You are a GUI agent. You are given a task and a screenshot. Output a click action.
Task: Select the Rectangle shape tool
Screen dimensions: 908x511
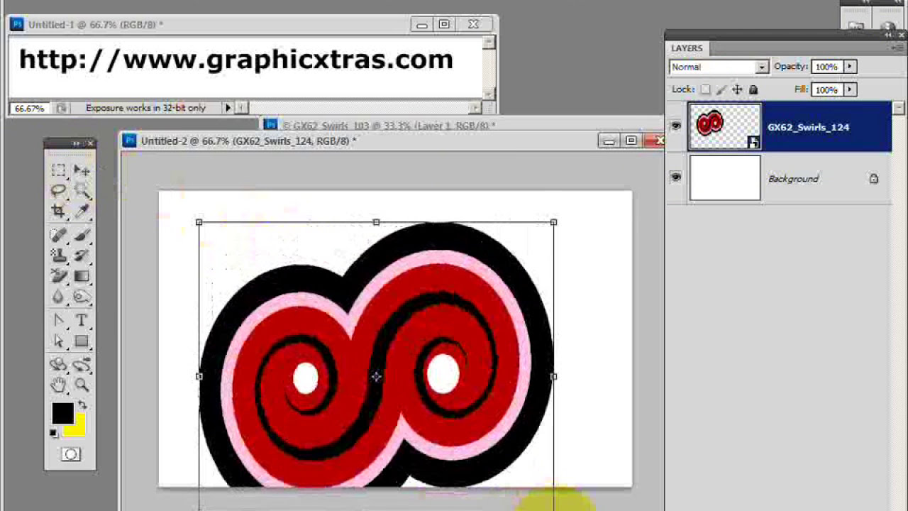[x=82, y=341]
